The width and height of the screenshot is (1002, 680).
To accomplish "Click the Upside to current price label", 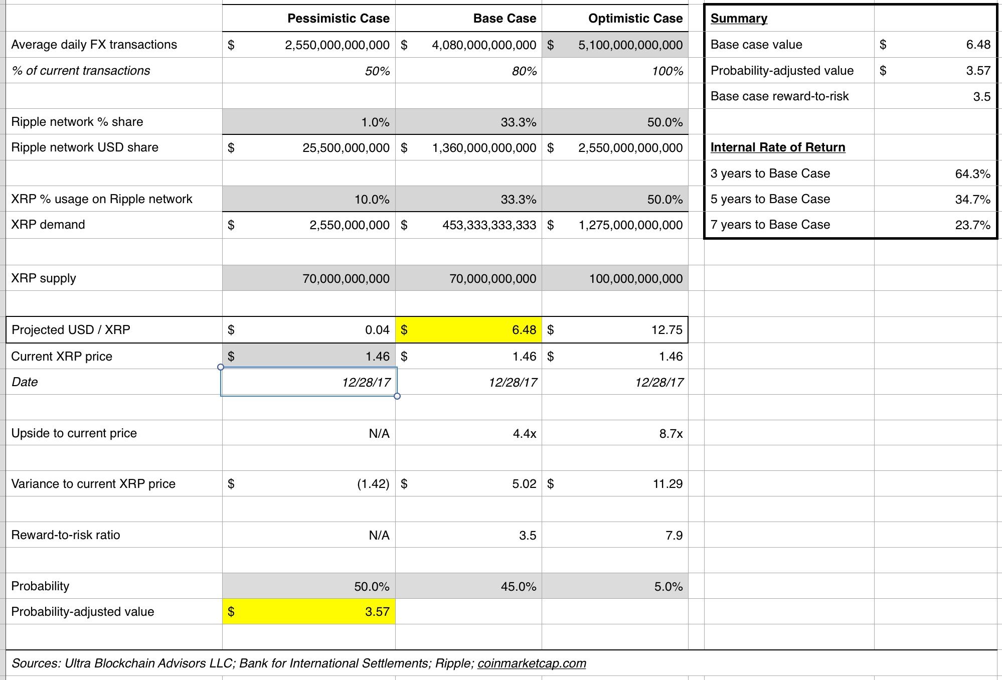I will coord(74,433).
